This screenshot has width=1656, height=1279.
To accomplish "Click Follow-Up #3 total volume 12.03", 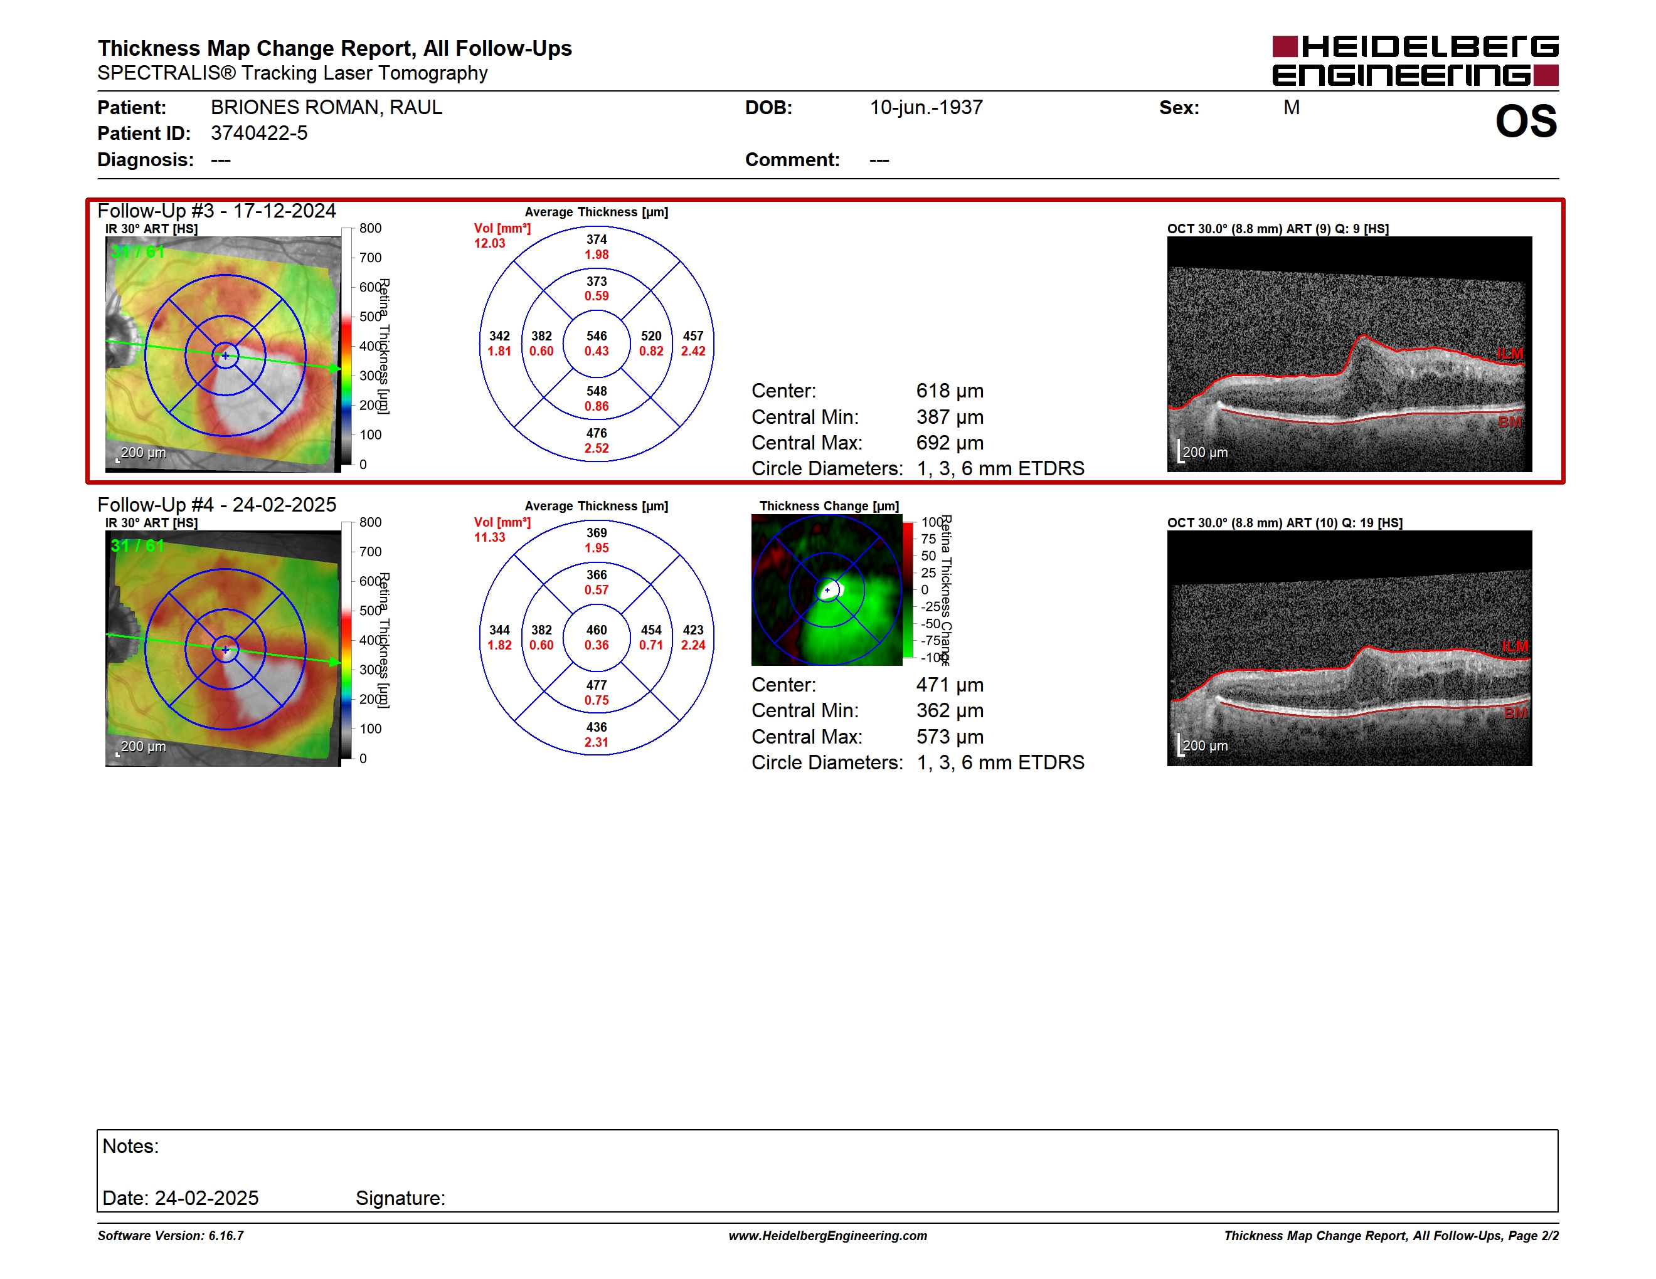I will (489, 243).
